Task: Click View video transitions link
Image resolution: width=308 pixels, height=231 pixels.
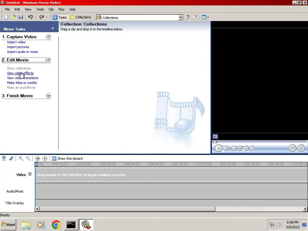Action: tap(23, 78)
